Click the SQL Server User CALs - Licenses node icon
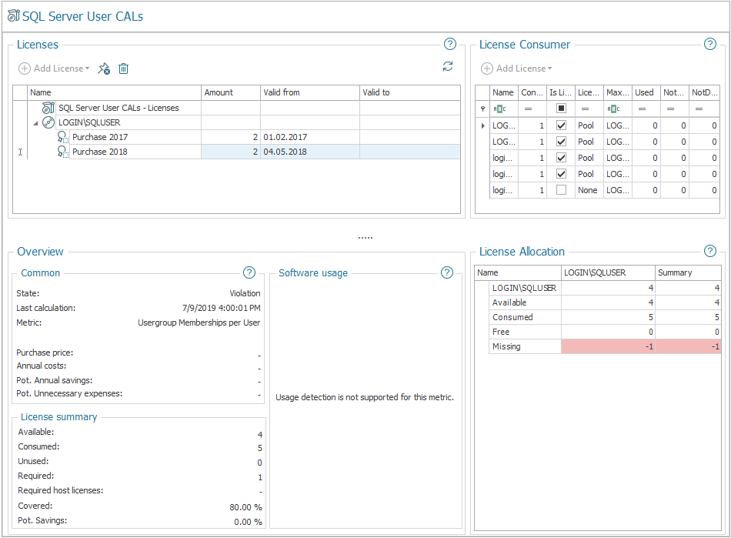Viewport: 731px width, 538px height. 48,108
